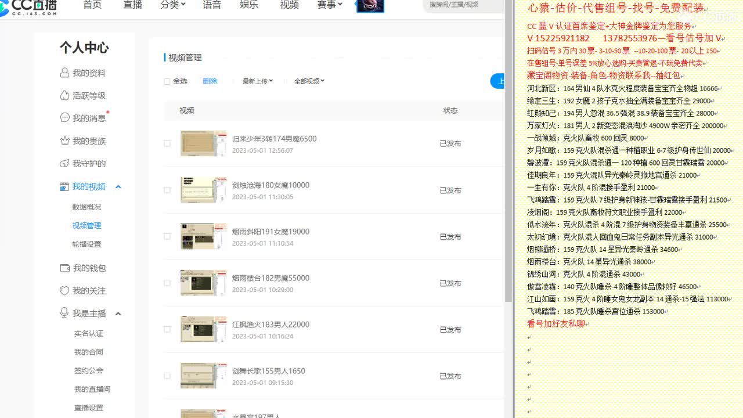Click the 状态 column header
743x418 pixels.
[x=450, y=110]
